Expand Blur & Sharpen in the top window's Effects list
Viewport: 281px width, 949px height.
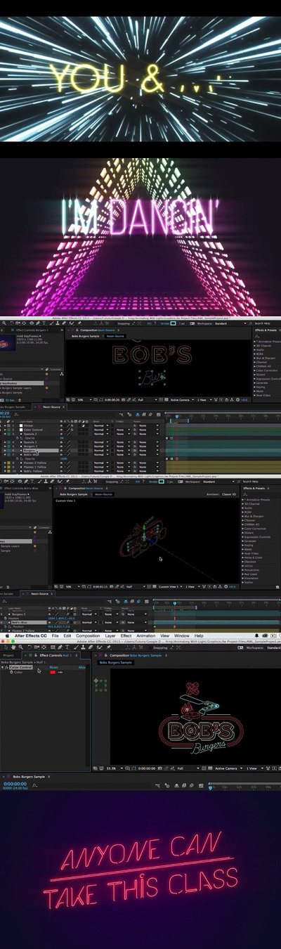254,358
